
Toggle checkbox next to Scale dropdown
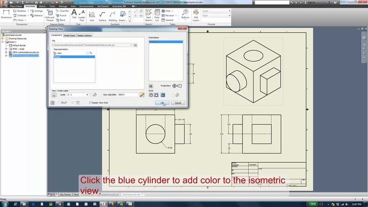point(91,95)
